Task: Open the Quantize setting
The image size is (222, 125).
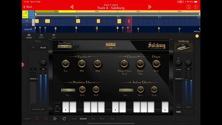Action: coord(83,119)
